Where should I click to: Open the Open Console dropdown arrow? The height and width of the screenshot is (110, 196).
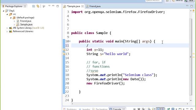[x=184, y=109]
